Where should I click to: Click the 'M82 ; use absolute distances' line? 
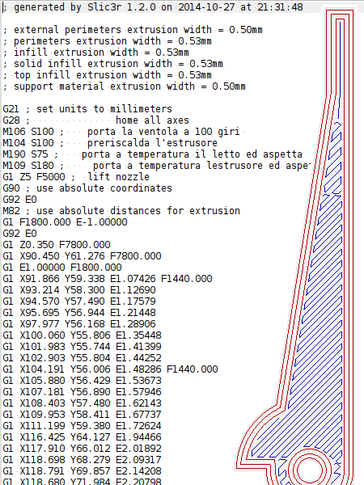click(x=121, y=211)
